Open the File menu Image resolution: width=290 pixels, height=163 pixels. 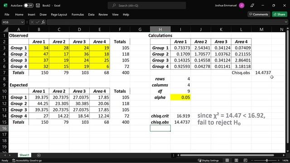(7, 14)
